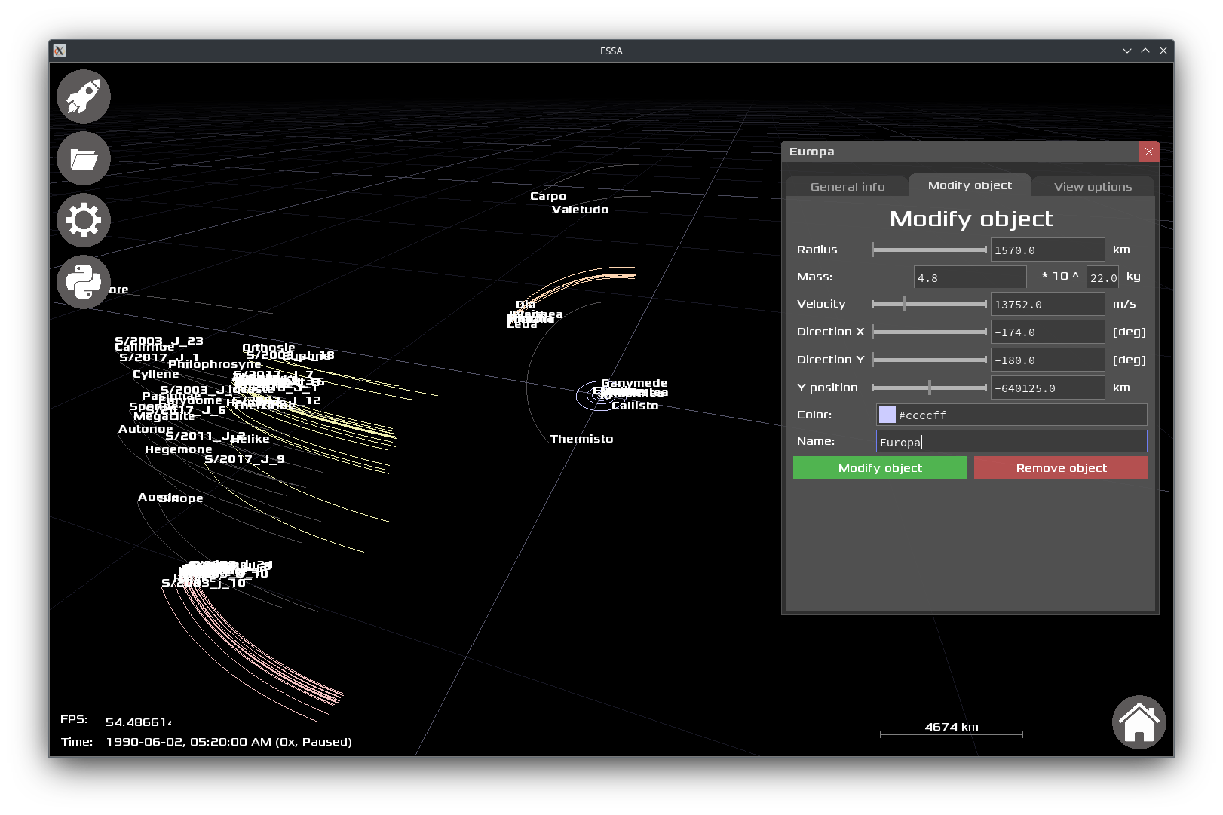Switch to the General info tab
The width and height of the screenshot is (1223, 815).
coord(847,186)
